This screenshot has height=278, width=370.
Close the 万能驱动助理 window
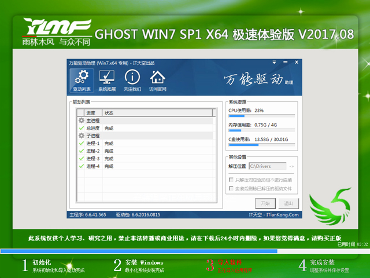297,62
